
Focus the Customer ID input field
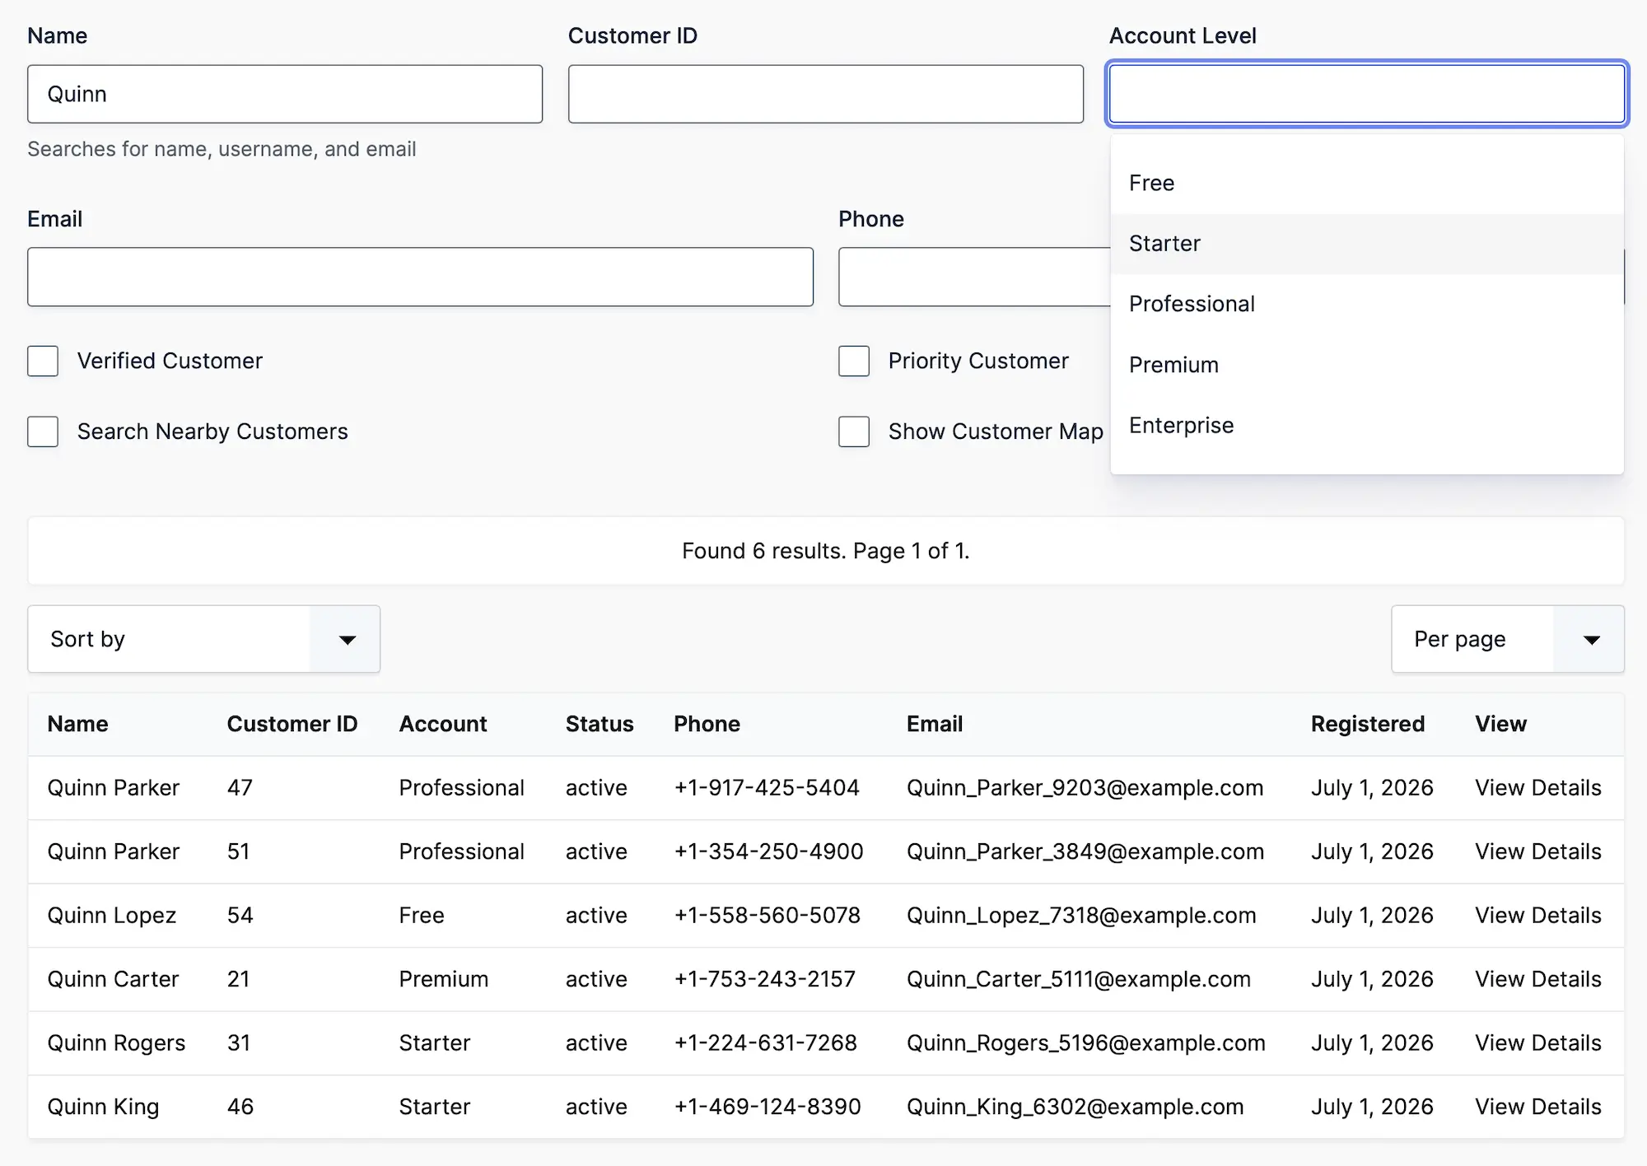(826, 94)
